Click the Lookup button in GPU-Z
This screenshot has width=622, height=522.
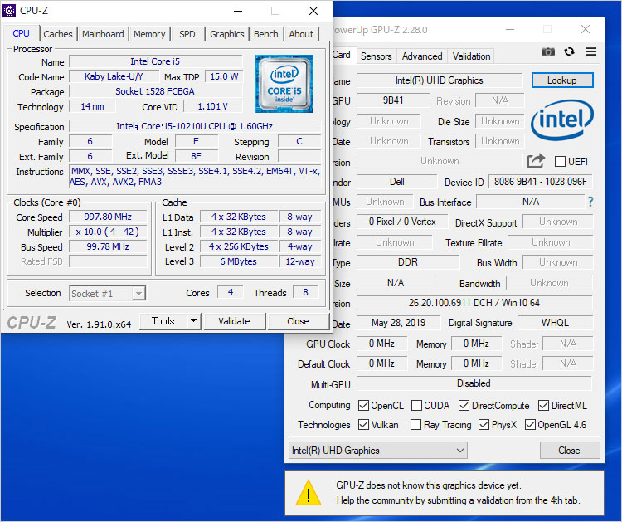[x=562, y=80]
